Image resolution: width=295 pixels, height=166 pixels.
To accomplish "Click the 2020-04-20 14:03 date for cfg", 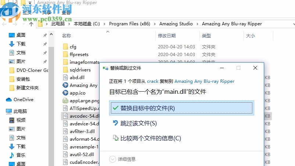I will point(176,47).
